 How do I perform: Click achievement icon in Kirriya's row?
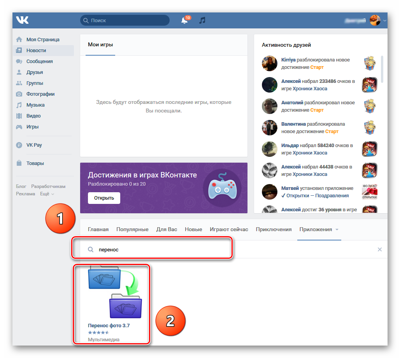tap(369, 63)
